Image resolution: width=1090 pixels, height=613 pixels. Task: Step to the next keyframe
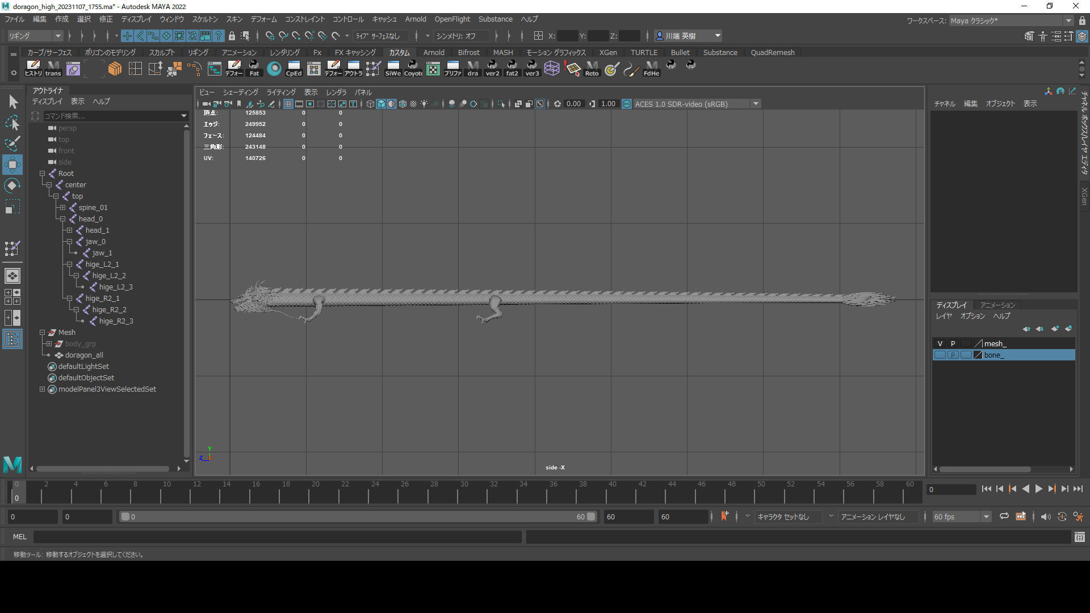[x=1052, y=489]
